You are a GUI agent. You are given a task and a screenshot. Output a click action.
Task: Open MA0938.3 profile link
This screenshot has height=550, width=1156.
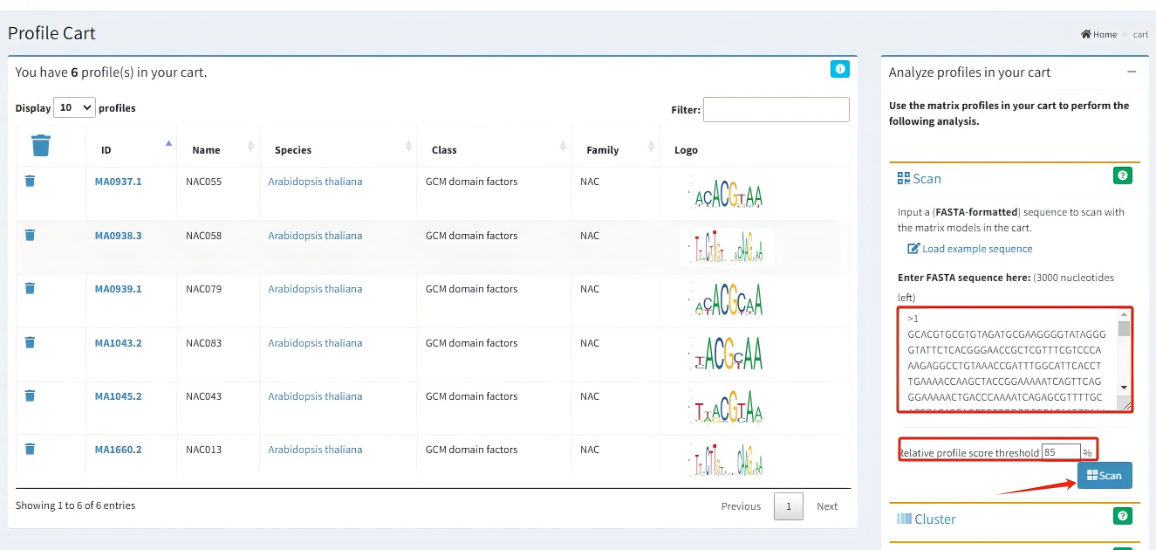[118, 236]
